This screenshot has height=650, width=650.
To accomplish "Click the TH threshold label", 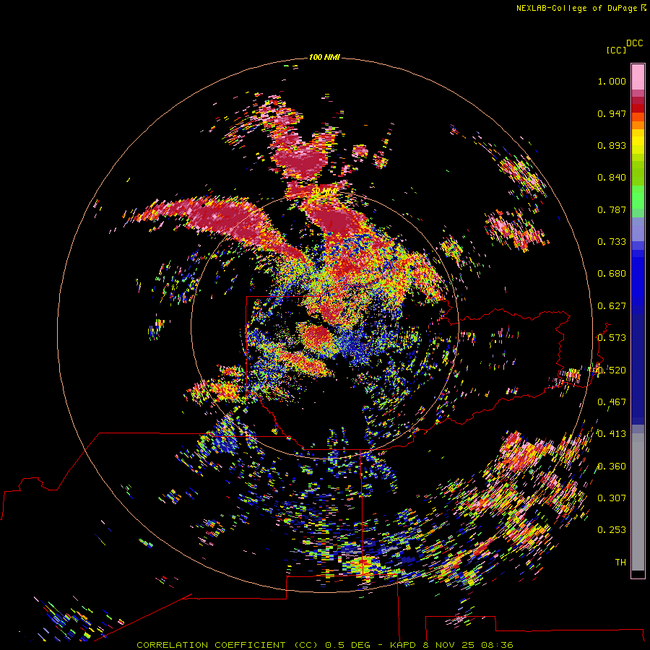I will click(620, 563).
